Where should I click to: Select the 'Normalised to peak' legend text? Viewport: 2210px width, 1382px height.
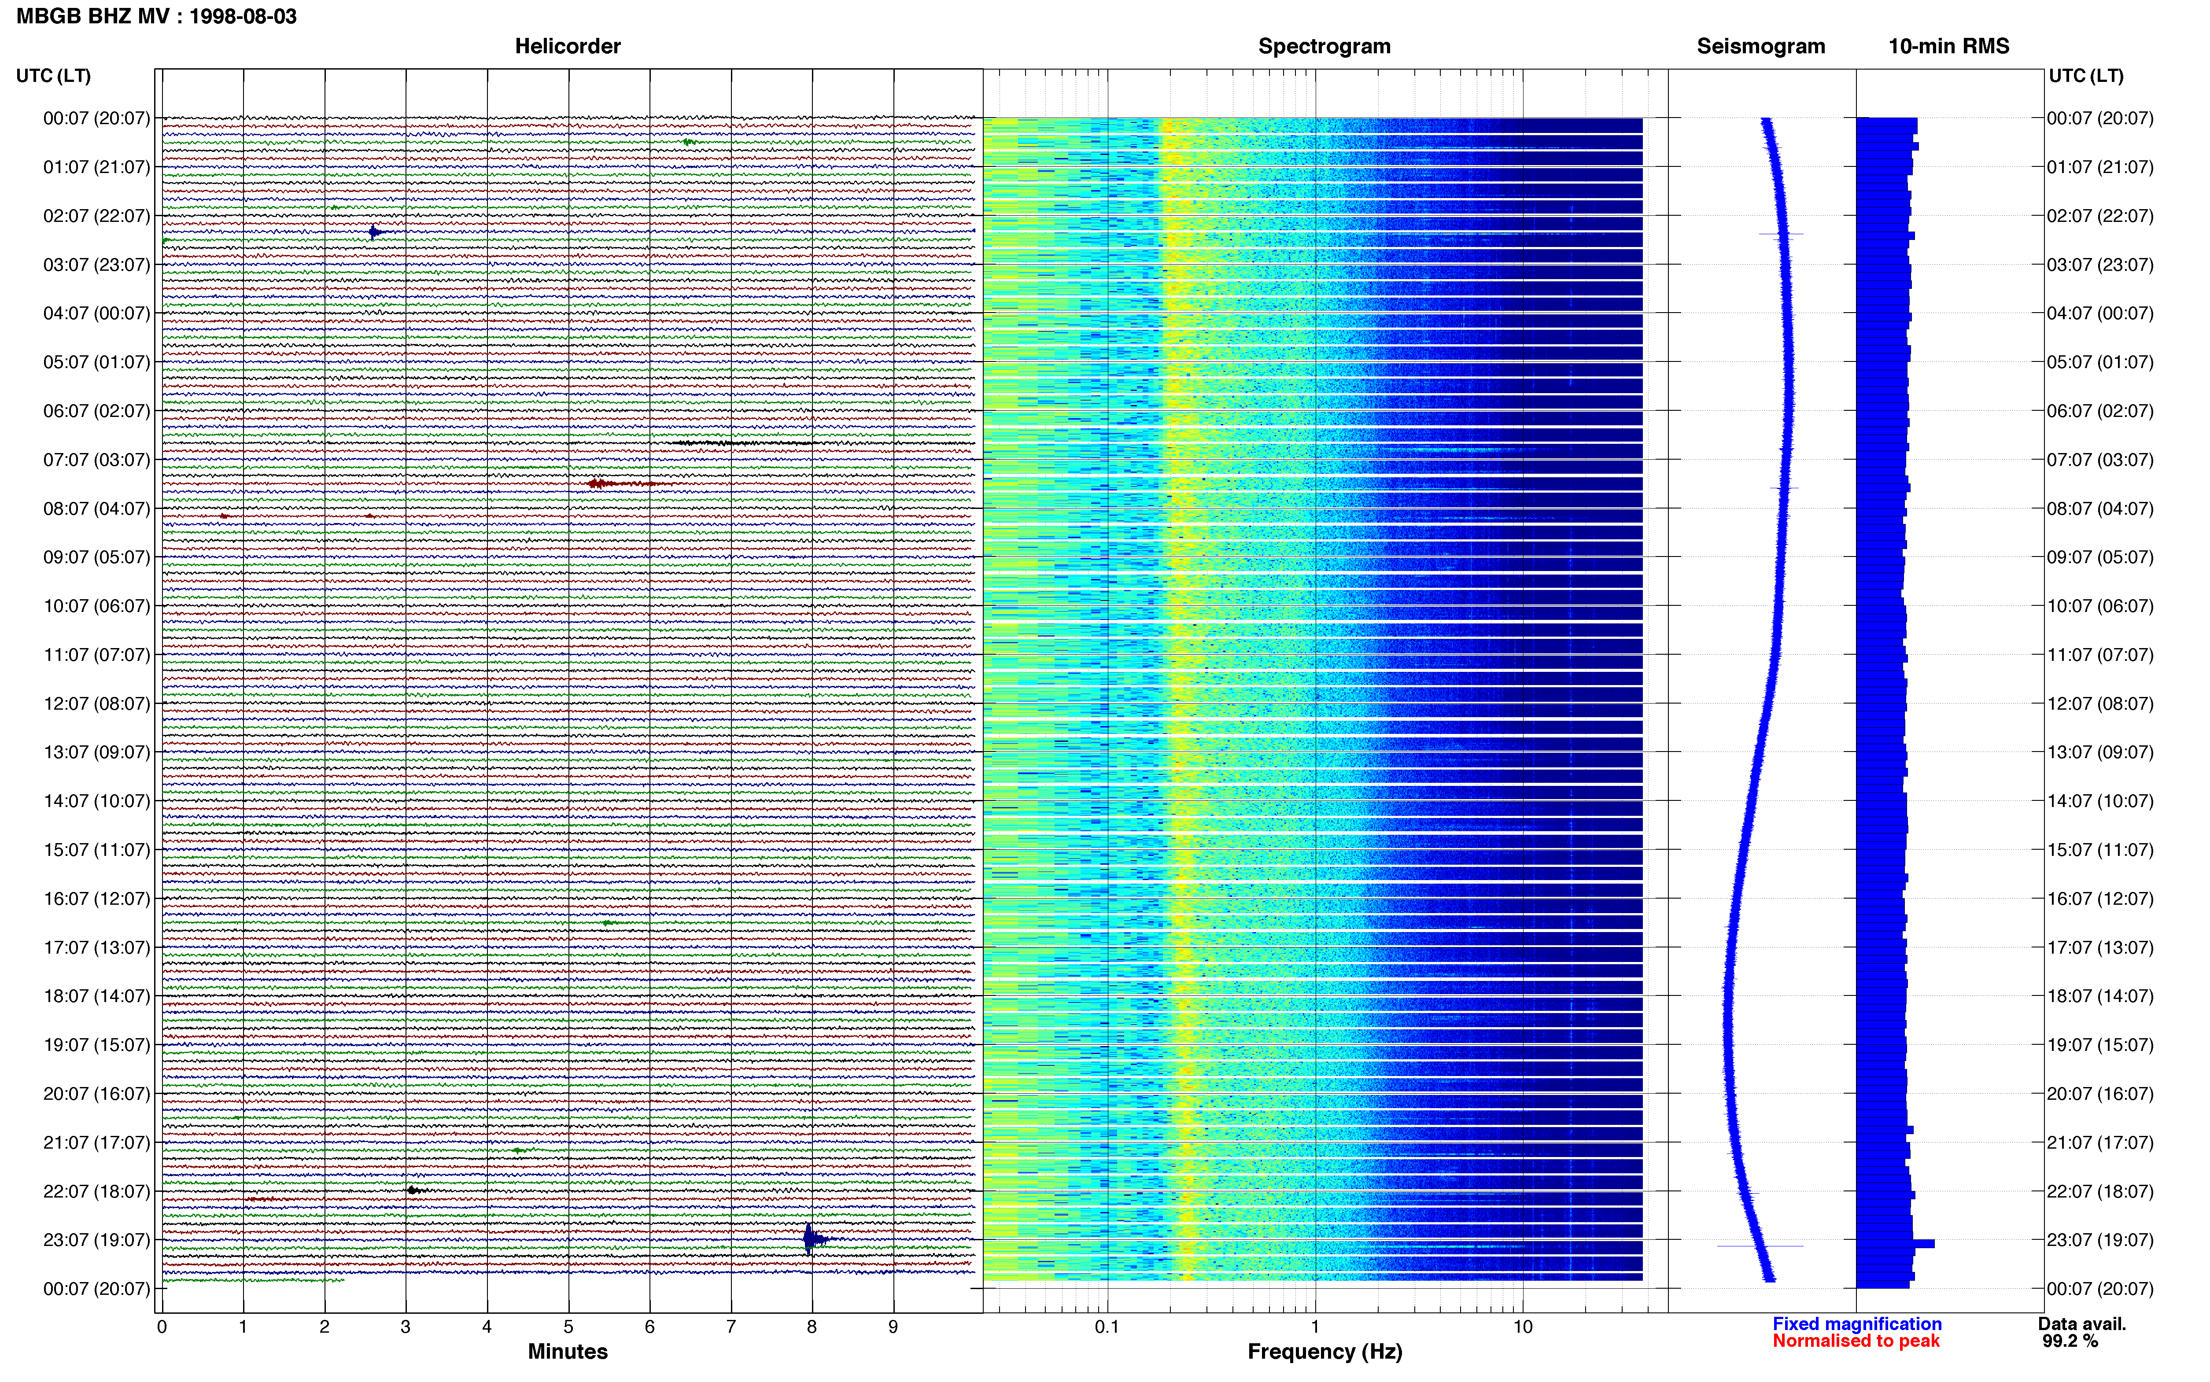click(1856, 1341)
